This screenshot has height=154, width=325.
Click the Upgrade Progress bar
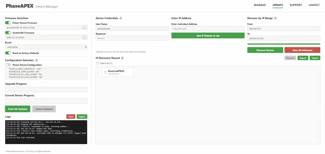coord(46,89)
